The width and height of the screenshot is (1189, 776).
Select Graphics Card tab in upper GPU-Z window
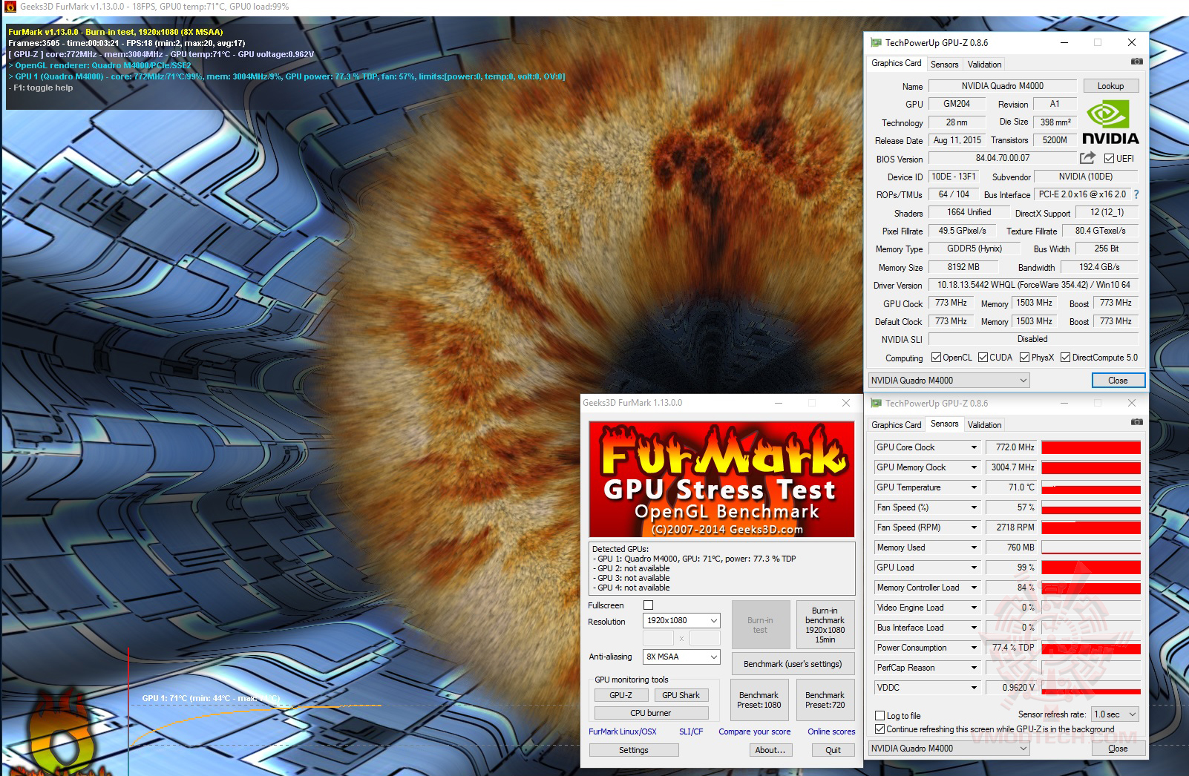click(x=897, y=63)
